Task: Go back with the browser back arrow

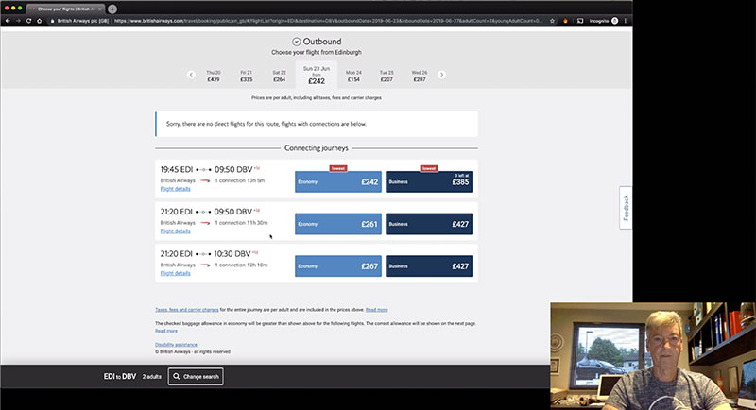Action: point(8,21)
